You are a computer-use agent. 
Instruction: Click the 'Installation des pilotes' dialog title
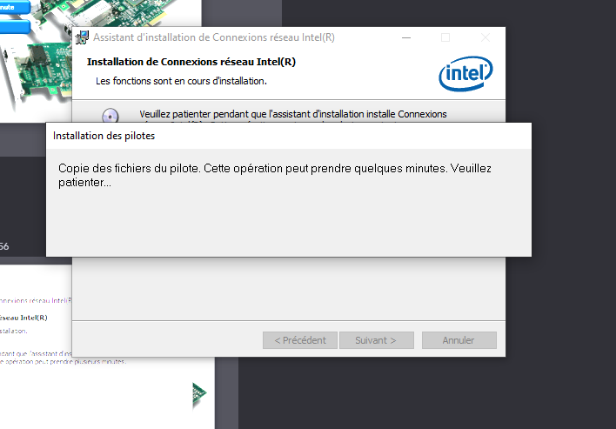(x=104, y=136)
